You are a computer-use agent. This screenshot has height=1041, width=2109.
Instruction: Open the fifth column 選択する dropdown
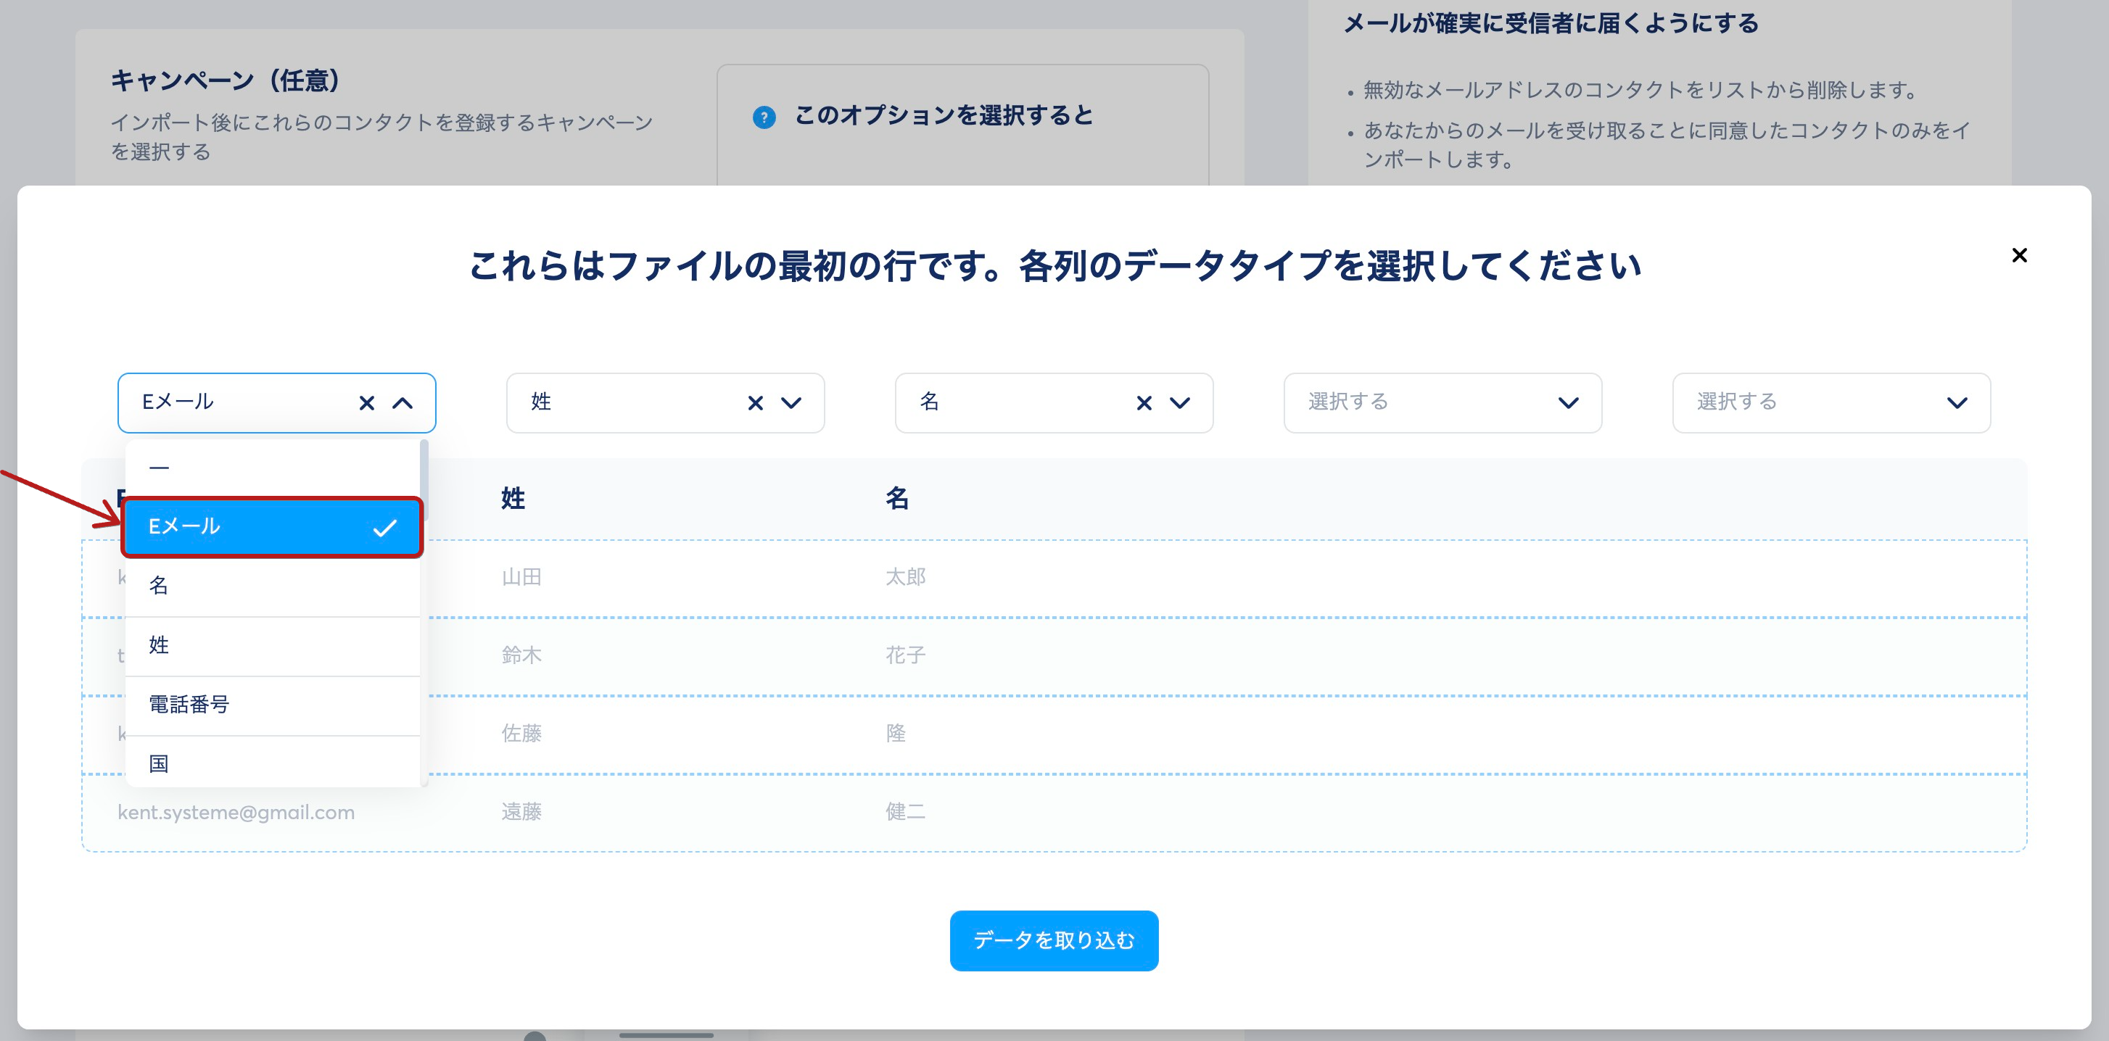pyautogui.click(x=1831, y=402)
